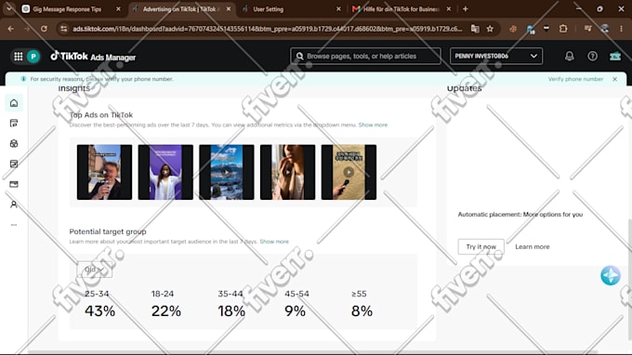Click the green P account avatar

(x=33, y=57)
